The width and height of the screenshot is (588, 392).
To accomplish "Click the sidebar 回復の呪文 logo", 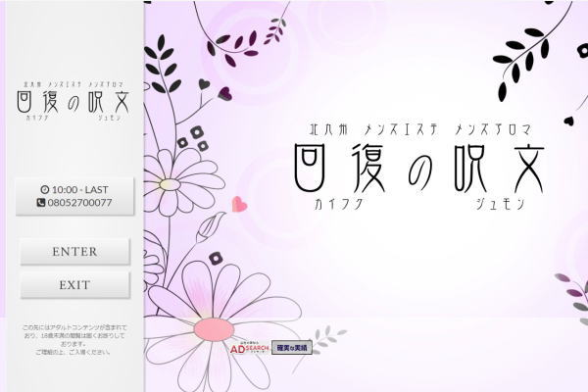I will pos(73,101).
